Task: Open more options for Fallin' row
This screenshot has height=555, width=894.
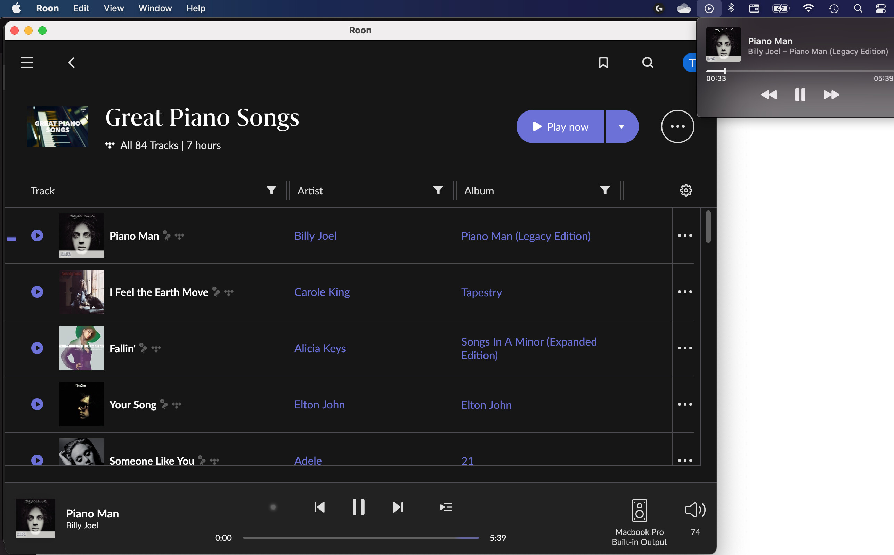Action: pos(685,348)
